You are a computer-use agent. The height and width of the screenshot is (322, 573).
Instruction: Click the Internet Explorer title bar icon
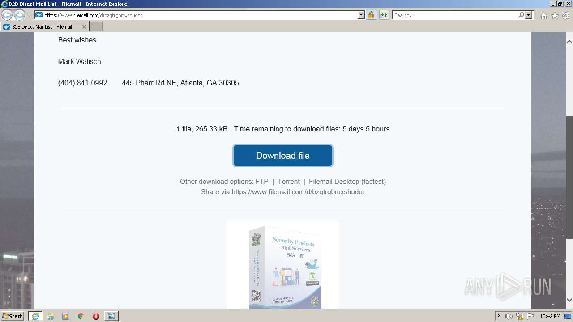pos(4,4)
